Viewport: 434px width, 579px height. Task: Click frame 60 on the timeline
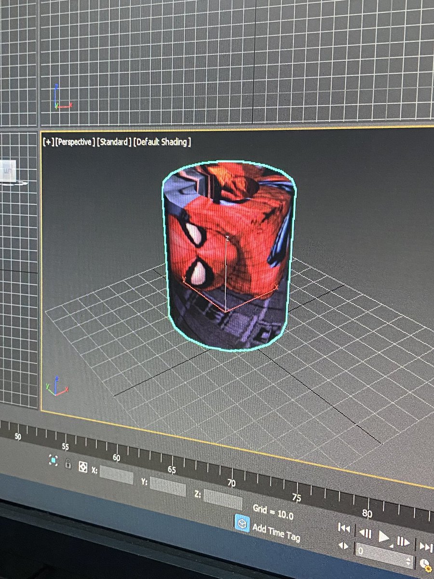(x=116, y=457)
